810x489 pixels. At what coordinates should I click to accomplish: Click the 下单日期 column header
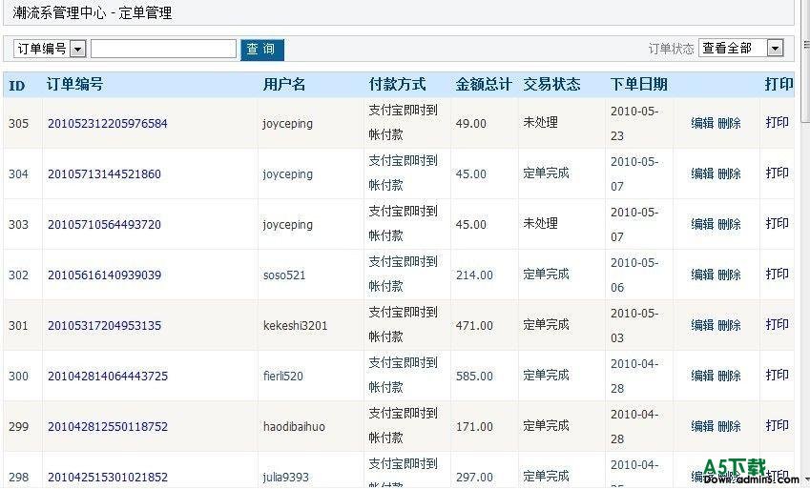point(638,85)
